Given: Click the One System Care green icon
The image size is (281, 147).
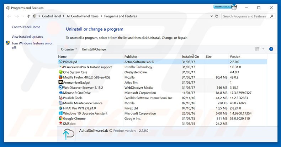Looking at the screenshot, I should click(60, 72).
